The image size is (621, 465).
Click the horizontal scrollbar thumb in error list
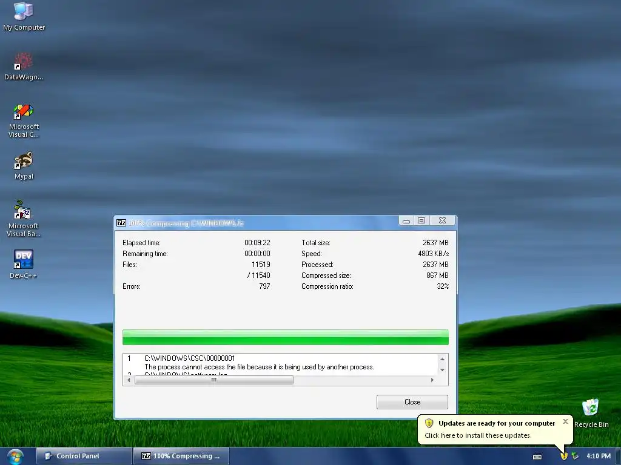pos(214,380)
